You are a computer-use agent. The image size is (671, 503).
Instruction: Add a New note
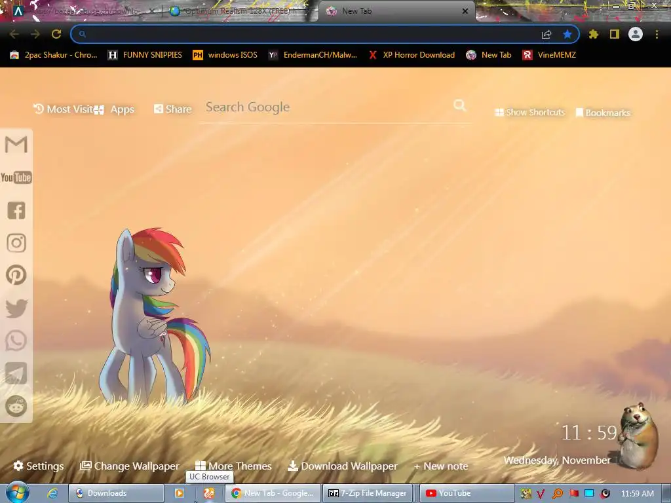[441, 466]
